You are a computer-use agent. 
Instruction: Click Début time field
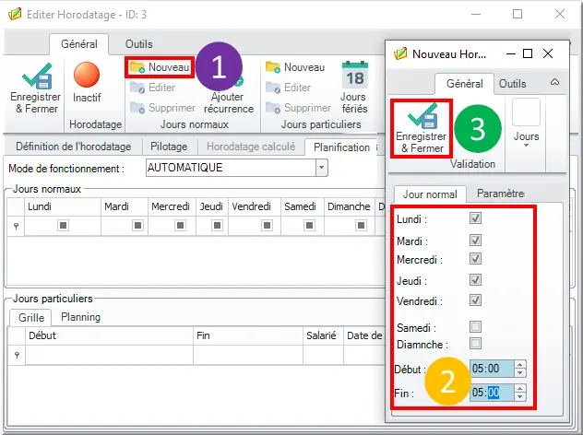[x=492, y=369]
